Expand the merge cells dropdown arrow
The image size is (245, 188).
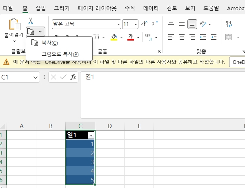[x=238, y=37]
